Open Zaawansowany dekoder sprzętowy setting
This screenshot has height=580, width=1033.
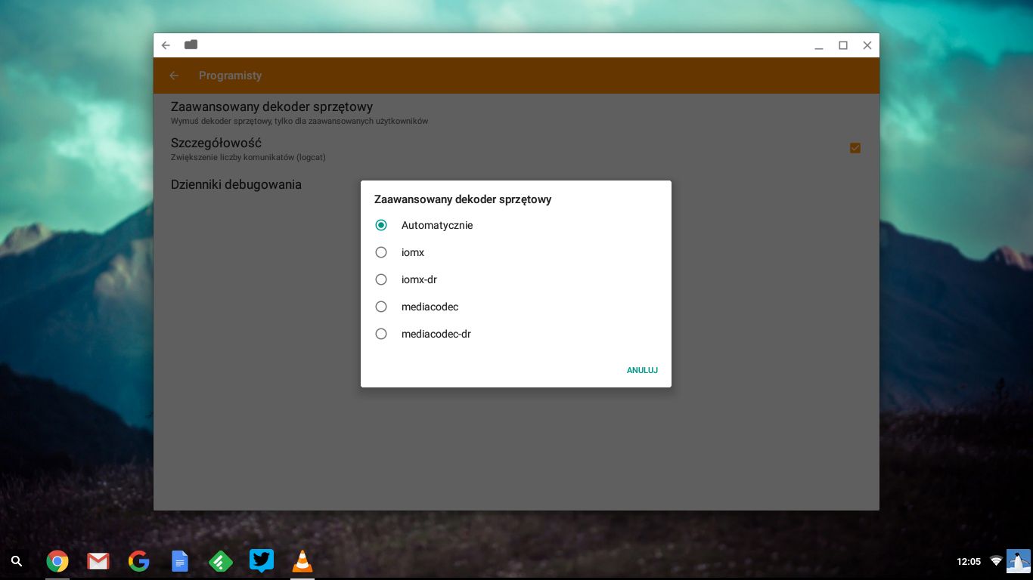tap(516, 113)
